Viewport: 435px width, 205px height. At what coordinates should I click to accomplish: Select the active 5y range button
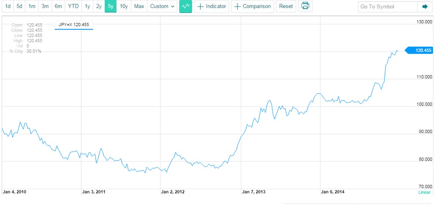110,6
